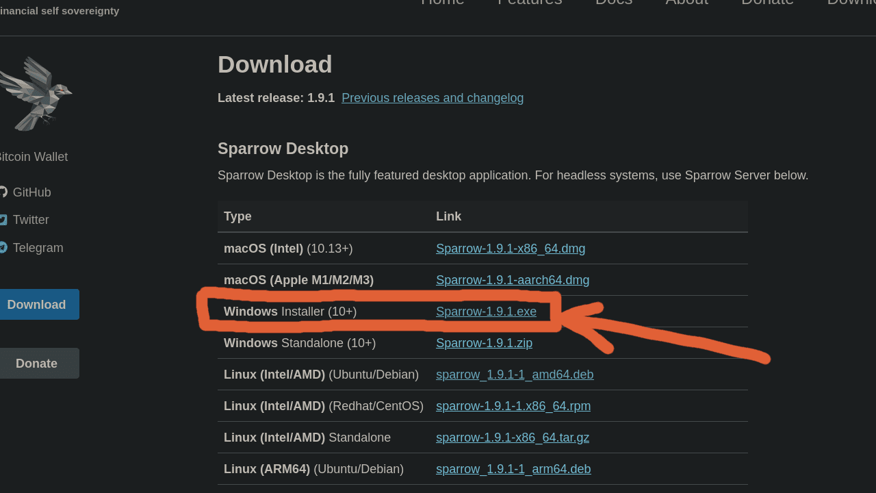This screenshot has width=876, height=493.
Task: Open Previous releases and changelog link
Action: click(x=433, y=98)
